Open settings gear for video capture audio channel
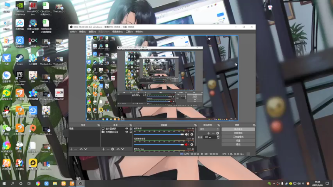This screenshot has height=187, width=333. (x=192, y=145)
